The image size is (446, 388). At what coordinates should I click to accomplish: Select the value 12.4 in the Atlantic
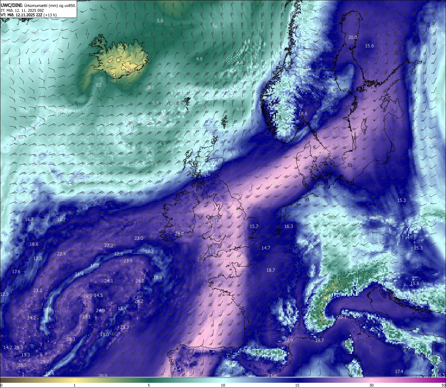[x=122, y=309]
